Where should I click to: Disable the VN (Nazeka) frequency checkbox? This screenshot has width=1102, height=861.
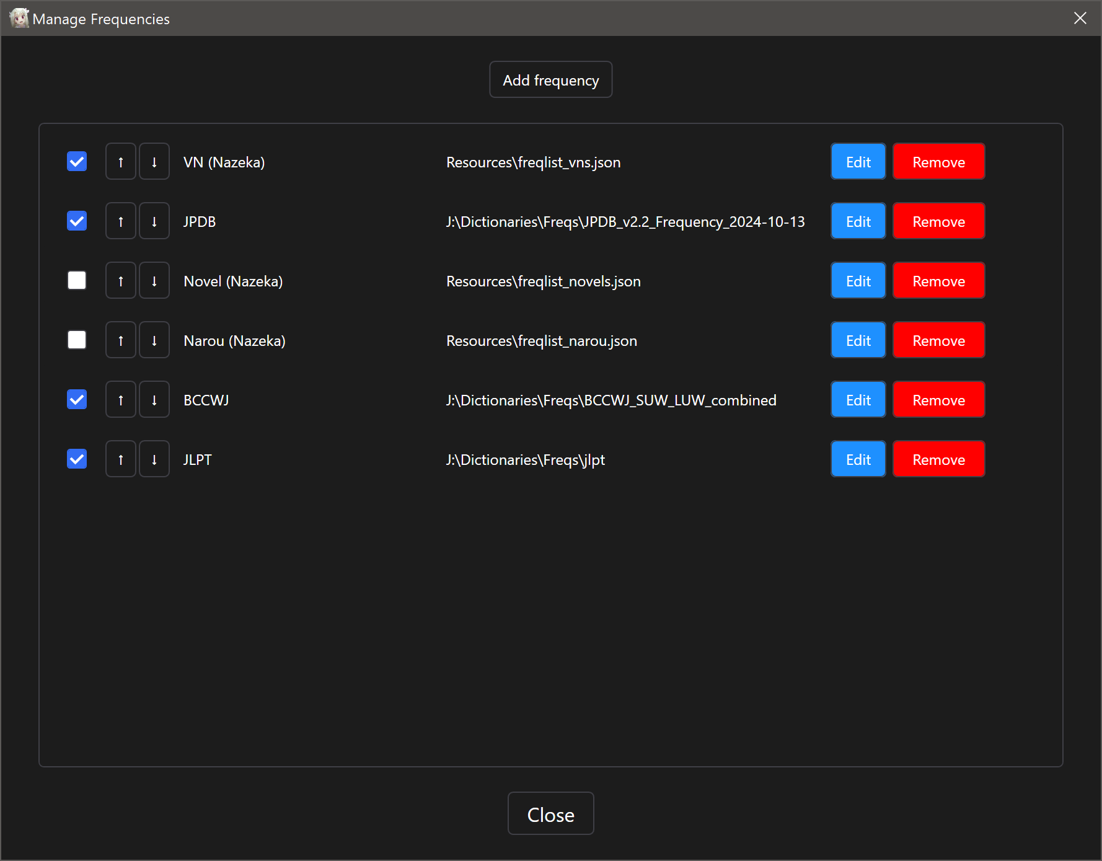tap(77, 162)
